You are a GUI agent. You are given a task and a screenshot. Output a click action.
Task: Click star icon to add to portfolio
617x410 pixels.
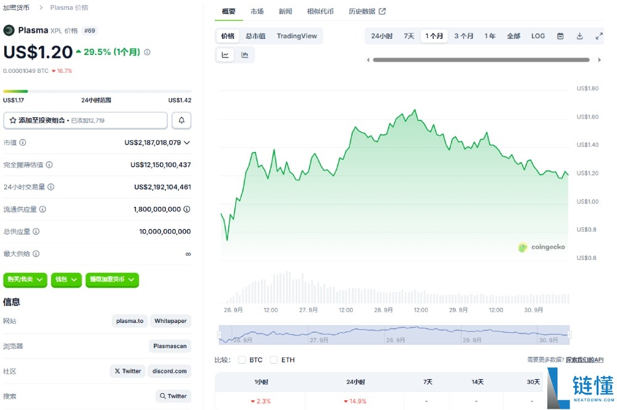click(x=12, y=120)
